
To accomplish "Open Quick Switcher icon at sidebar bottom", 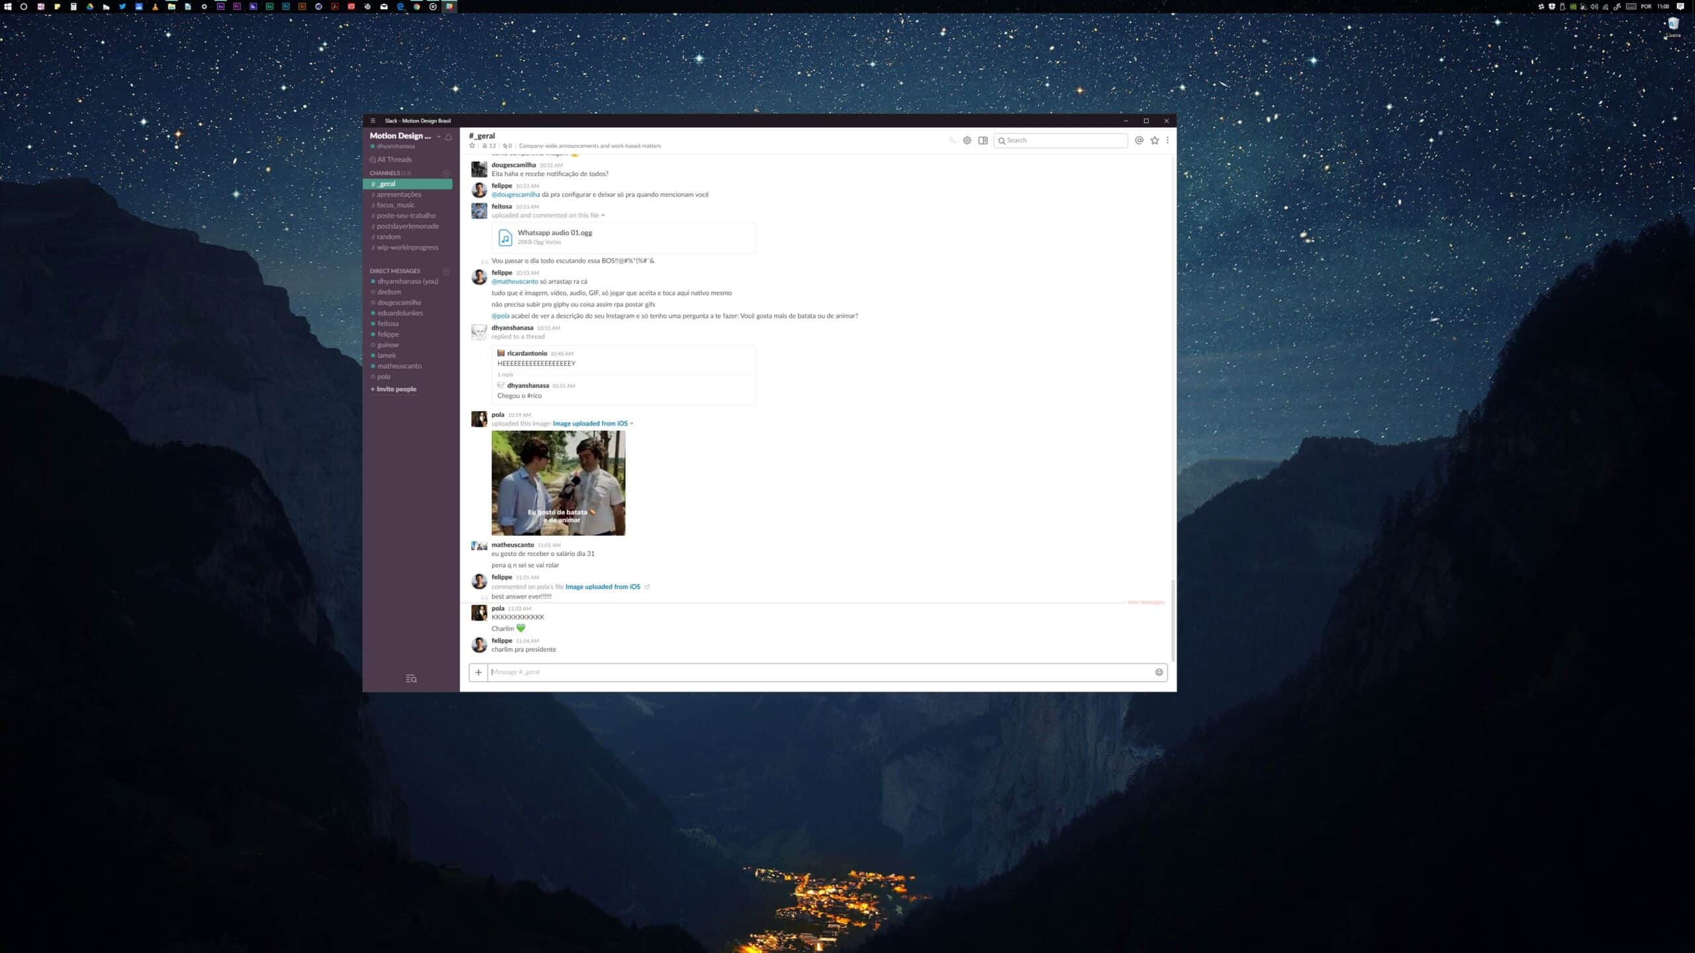I will 411,678.
